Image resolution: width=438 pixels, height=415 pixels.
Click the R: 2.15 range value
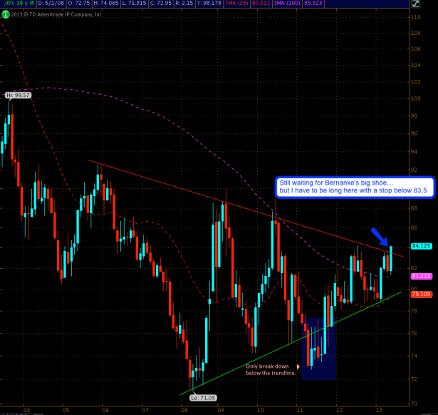184,3
